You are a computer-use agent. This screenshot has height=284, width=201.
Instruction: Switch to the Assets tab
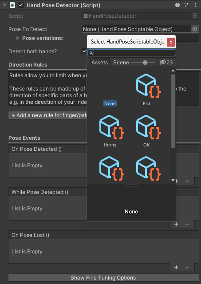(99, 63)
